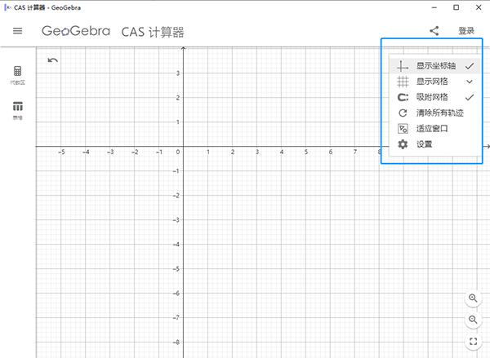
Task: Click the settings gear icon in menu
Action: click(x=402, y=144)
